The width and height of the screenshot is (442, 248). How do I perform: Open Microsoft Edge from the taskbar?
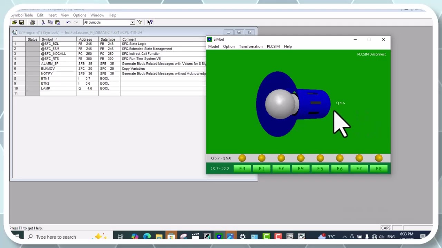click(147, 237)
